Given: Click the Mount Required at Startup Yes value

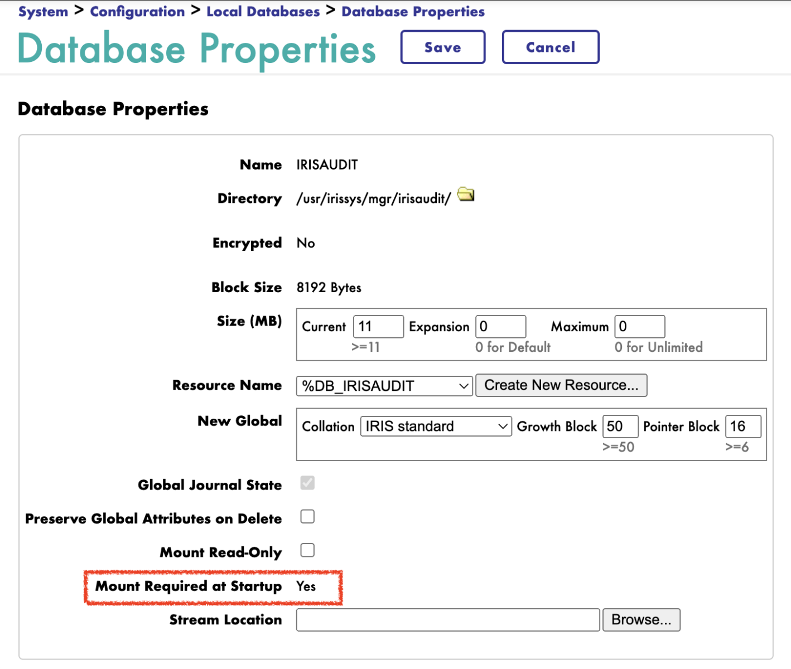Looking at the screenshot, I should [x=306, y=586].
